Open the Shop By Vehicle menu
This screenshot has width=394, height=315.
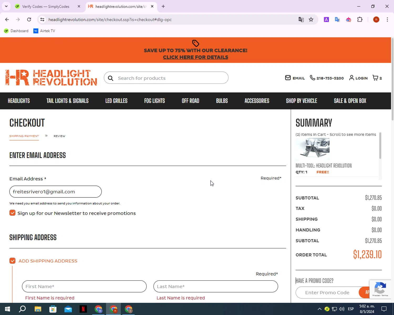[302, 101]
